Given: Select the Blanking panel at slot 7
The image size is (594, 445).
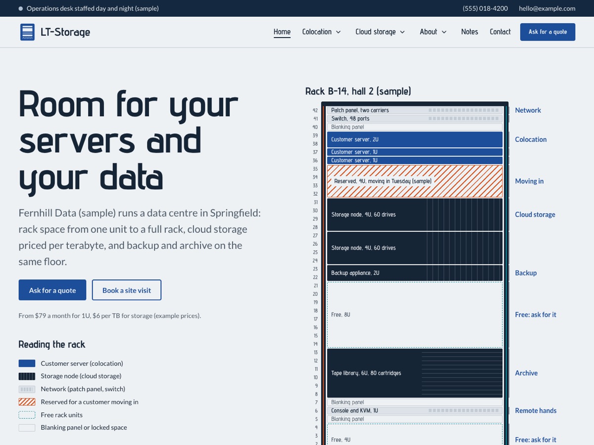Looking at the screenshot, I should click(415, 402).
